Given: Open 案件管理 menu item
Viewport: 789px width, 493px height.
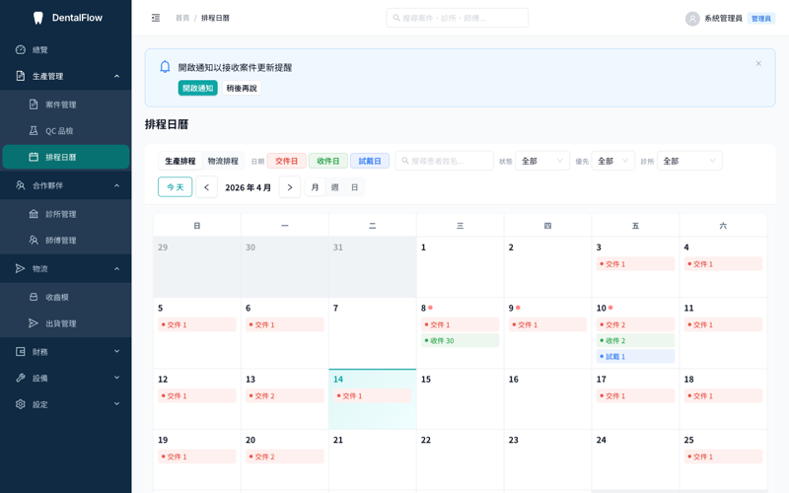Looking at the screenshot, I should tap(66, 105).
